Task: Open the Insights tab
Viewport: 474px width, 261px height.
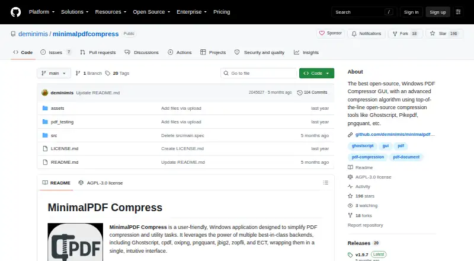Action: click(x=306, y=52)
